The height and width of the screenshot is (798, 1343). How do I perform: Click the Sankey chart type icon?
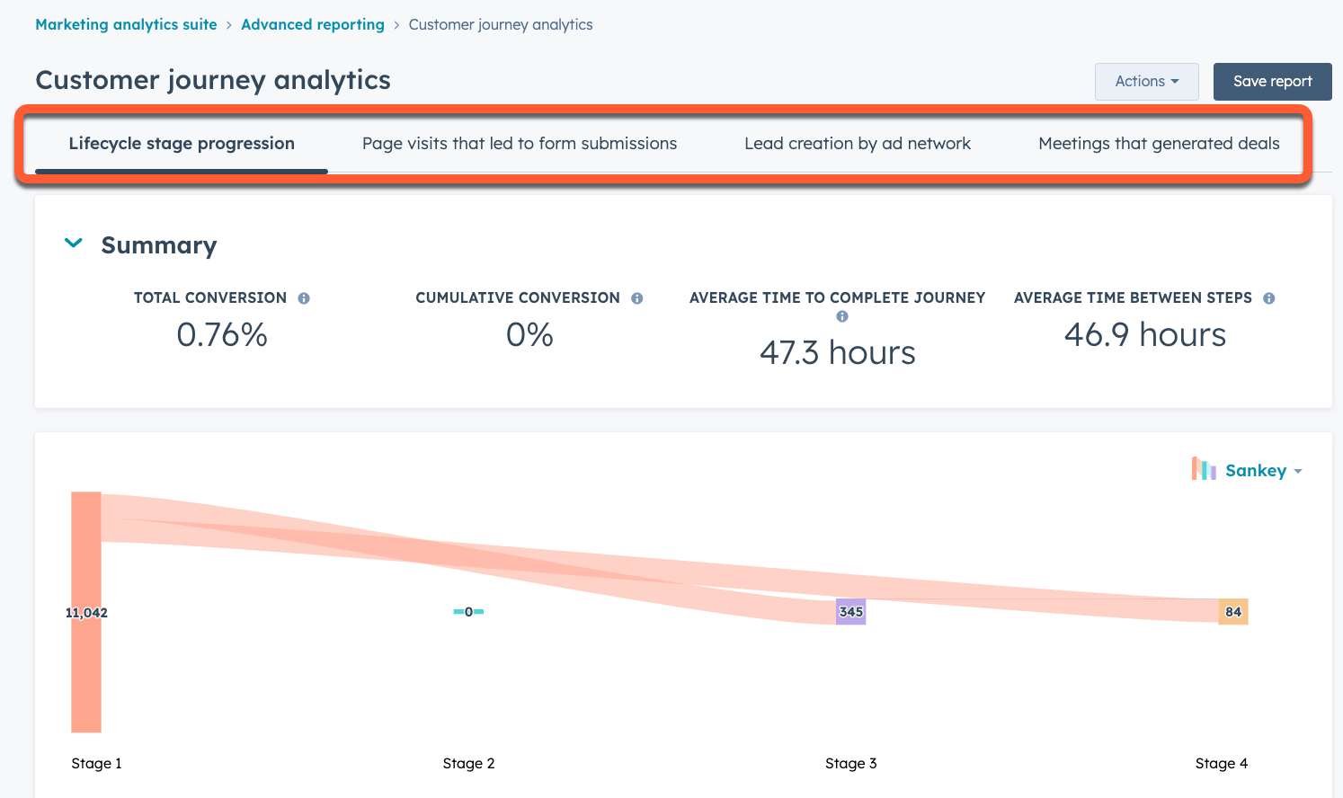(x=1204, y=469)
